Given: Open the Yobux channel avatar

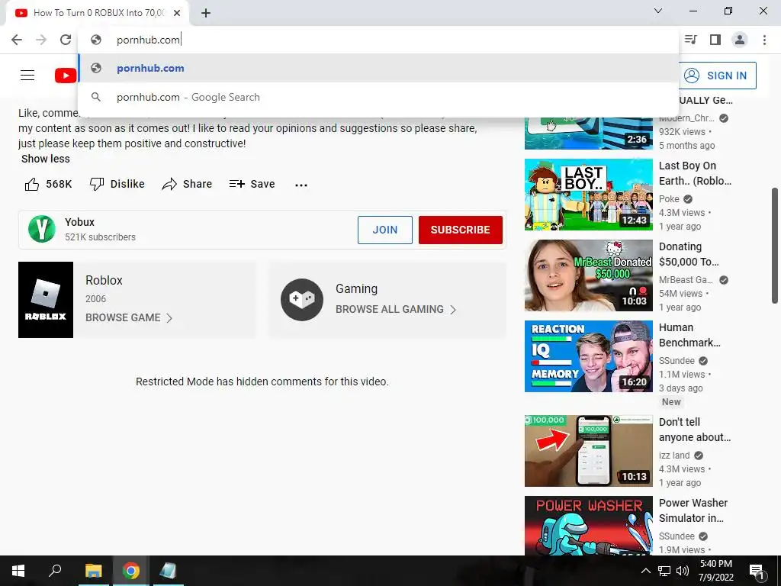Looking at the screenshot, I should pos(42,229).
